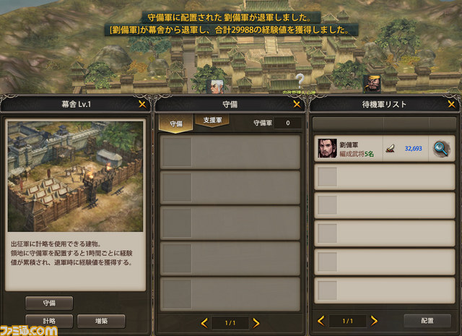Close the 守備 panel
The height and width of the screenshot is (336, 462).
297,104
